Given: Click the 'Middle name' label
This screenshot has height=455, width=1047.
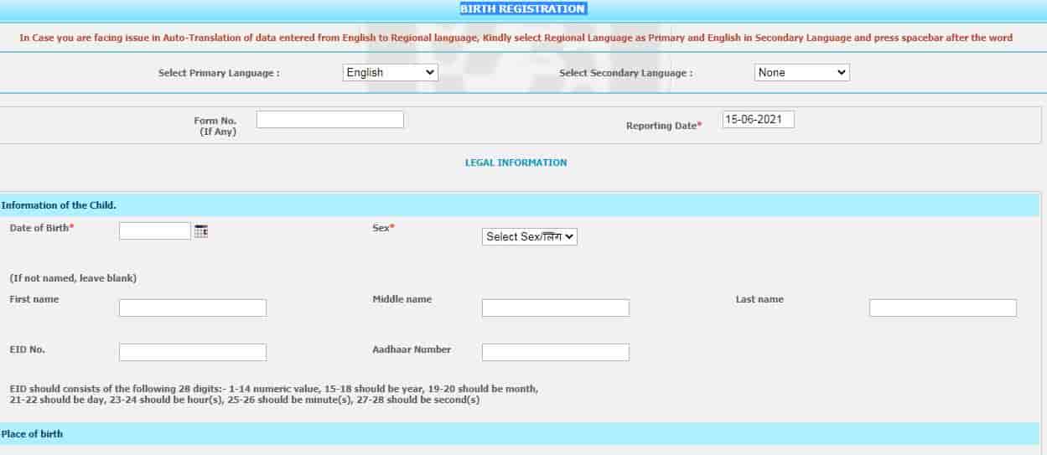Looking at the screenshot, I should pos(402,299).
